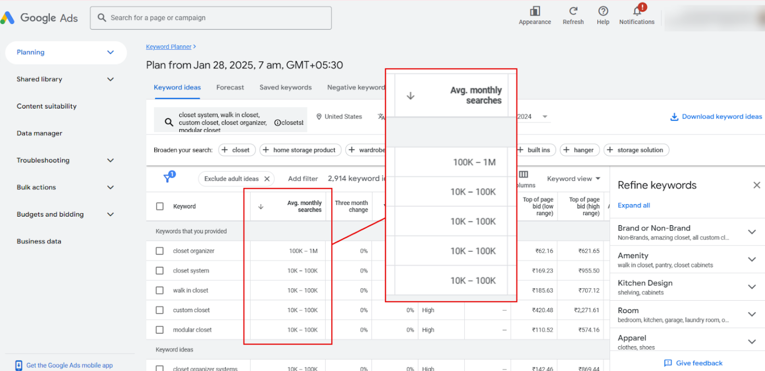Sort by Avg. monthly searches arrow
The image size is (765, 371).
[x=260, y=207]
